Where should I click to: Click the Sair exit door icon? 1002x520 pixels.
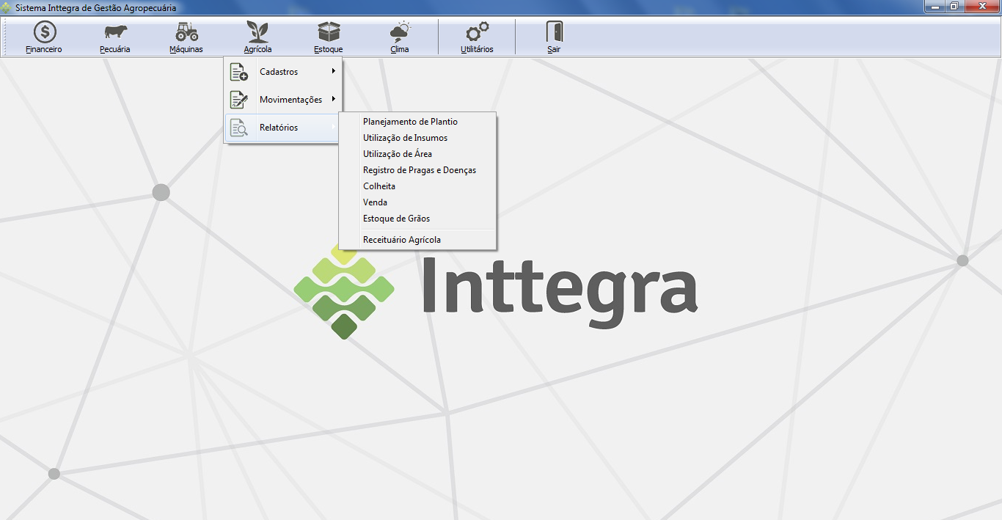pos(554,32)
